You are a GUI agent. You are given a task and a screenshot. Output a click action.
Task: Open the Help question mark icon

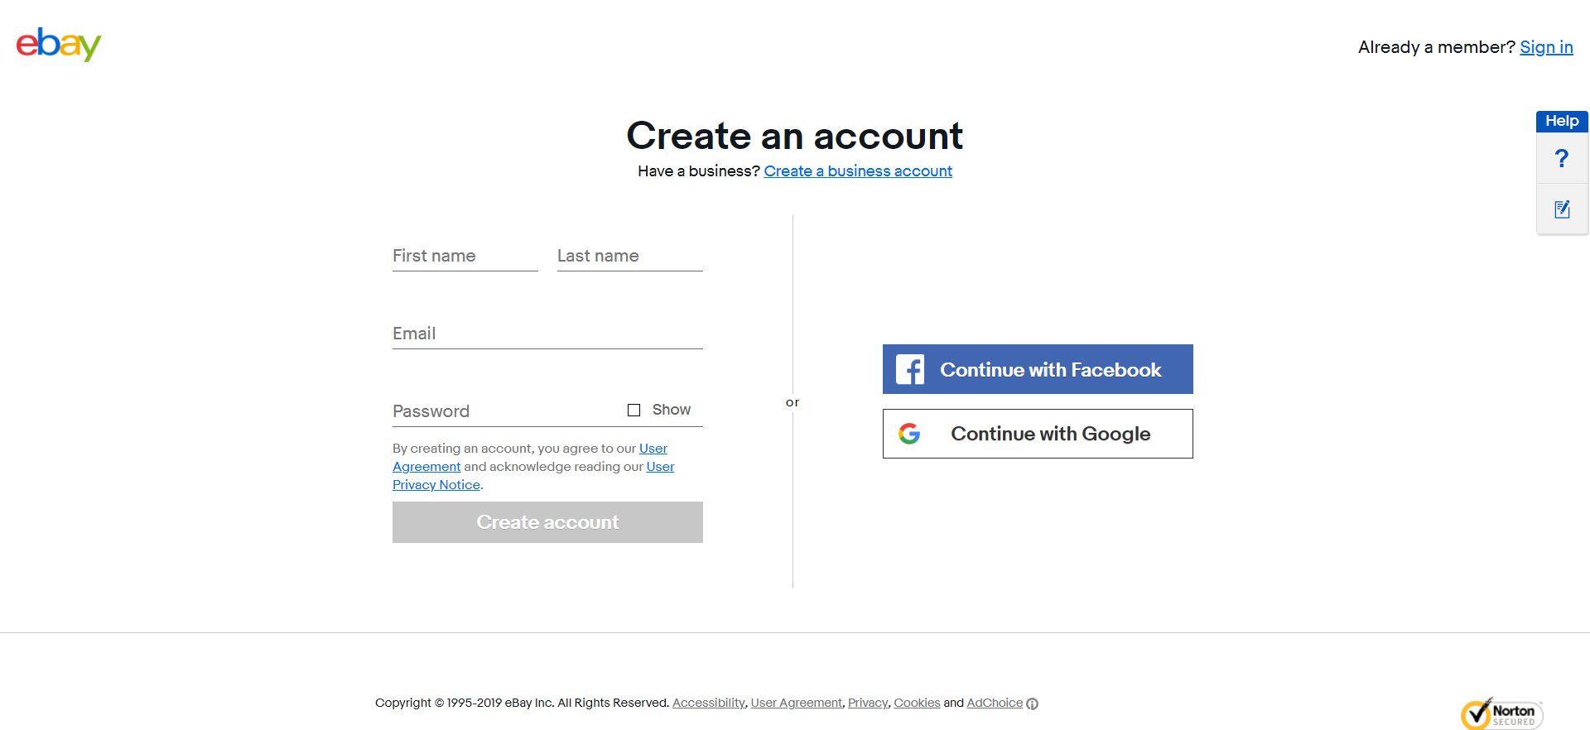pyautogui.click(x=1562, y=158)
